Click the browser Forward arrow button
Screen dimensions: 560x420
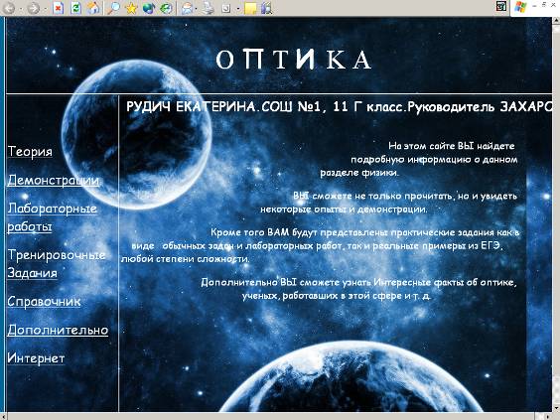tap(33, 8)
